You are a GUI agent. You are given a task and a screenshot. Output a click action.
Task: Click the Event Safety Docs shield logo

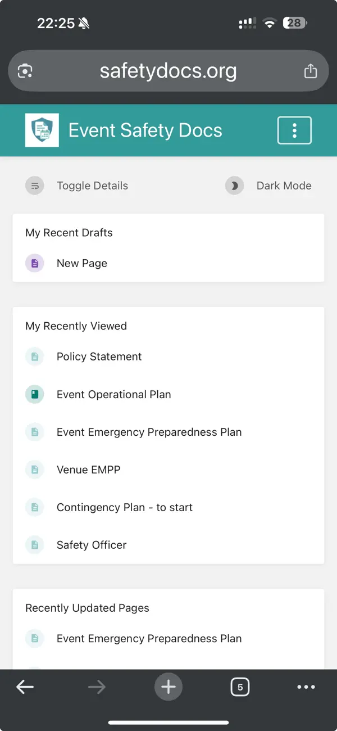(x=42, y=130)
